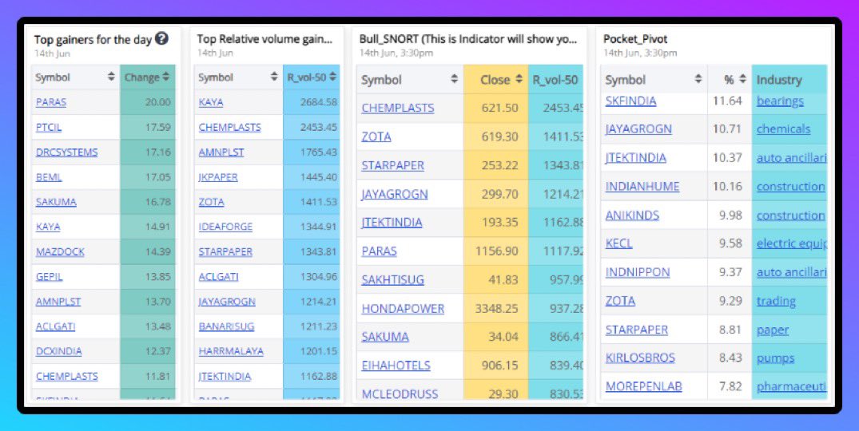Image resolution: width=859 pixels, height=431 pixels.
Task: Open PARAS in Bull_SNORT table
Action: point(379,251)
